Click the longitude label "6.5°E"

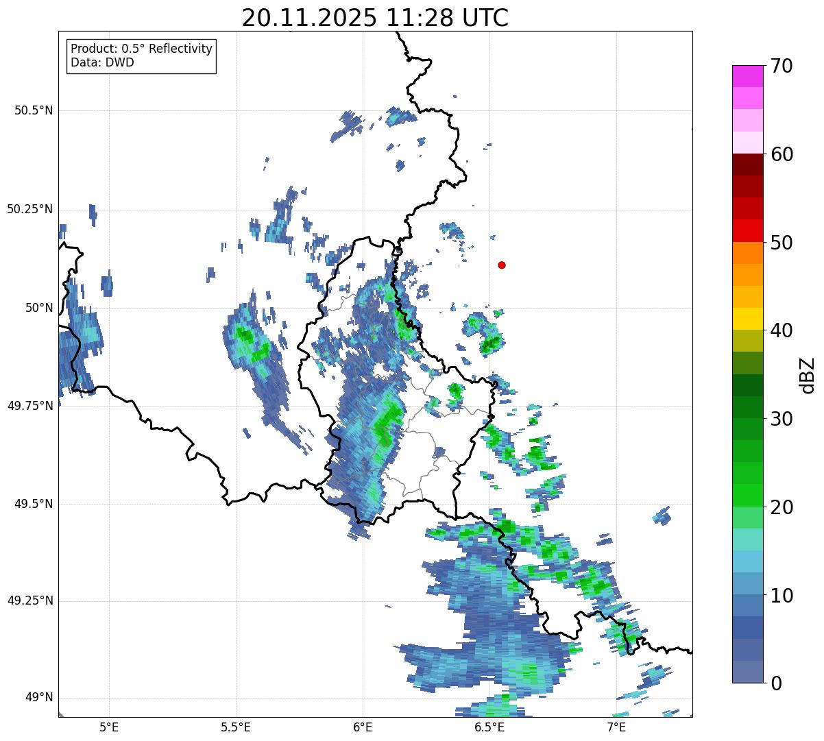coord(489,727)
